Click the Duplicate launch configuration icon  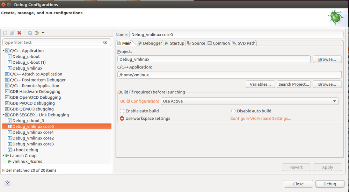12,33
